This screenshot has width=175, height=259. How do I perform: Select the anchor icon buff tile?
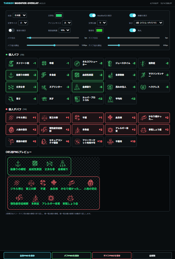point(22,75)
